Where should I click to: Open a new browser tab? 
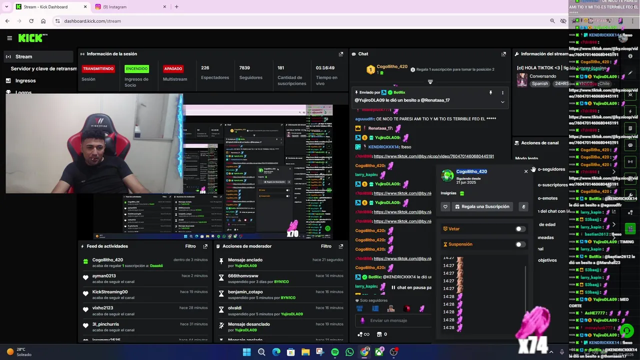[176, 7]
